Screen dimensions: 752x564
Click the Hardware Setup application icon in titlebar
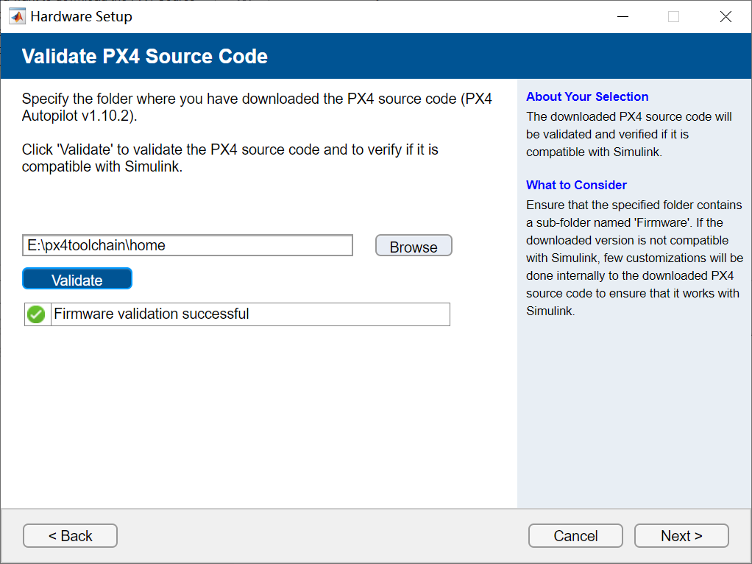coord(16,15)
